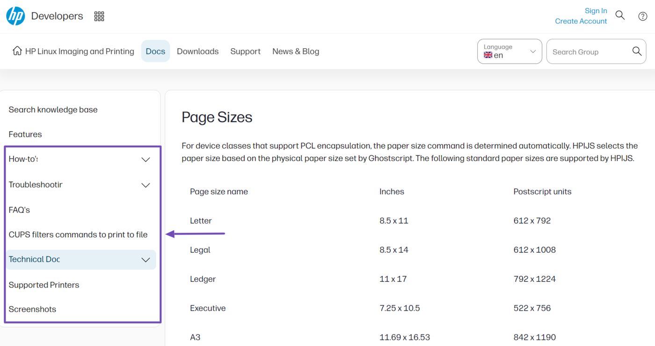Expand the How-to's chevron
This screenshot has height=346, width=655.
pyautogui.click(x=146, y=160)
